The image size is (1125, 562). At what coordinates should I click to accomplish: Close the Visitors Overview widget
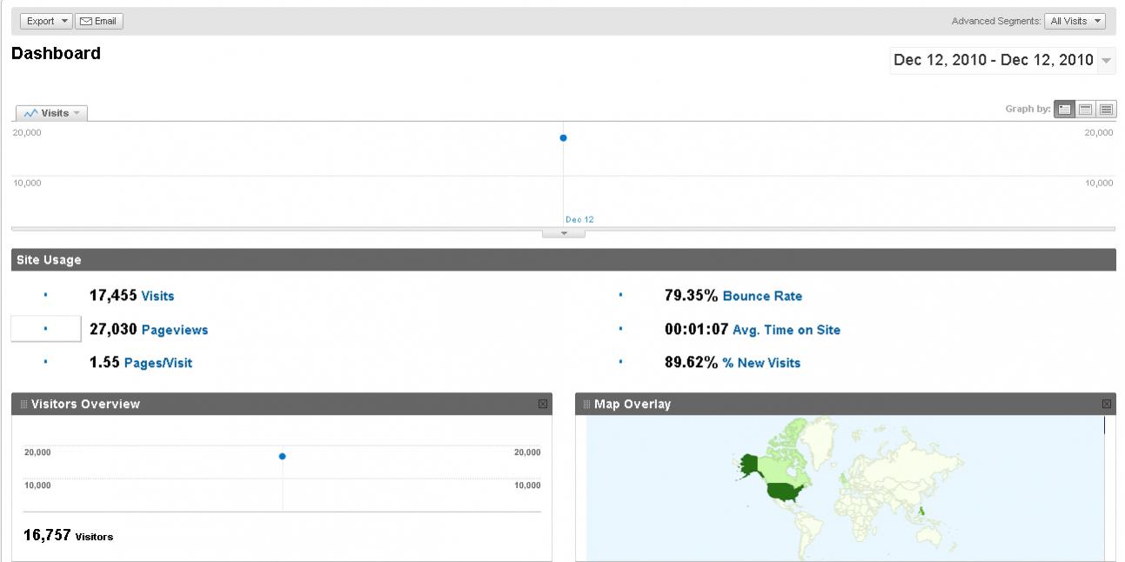(543, 404)
